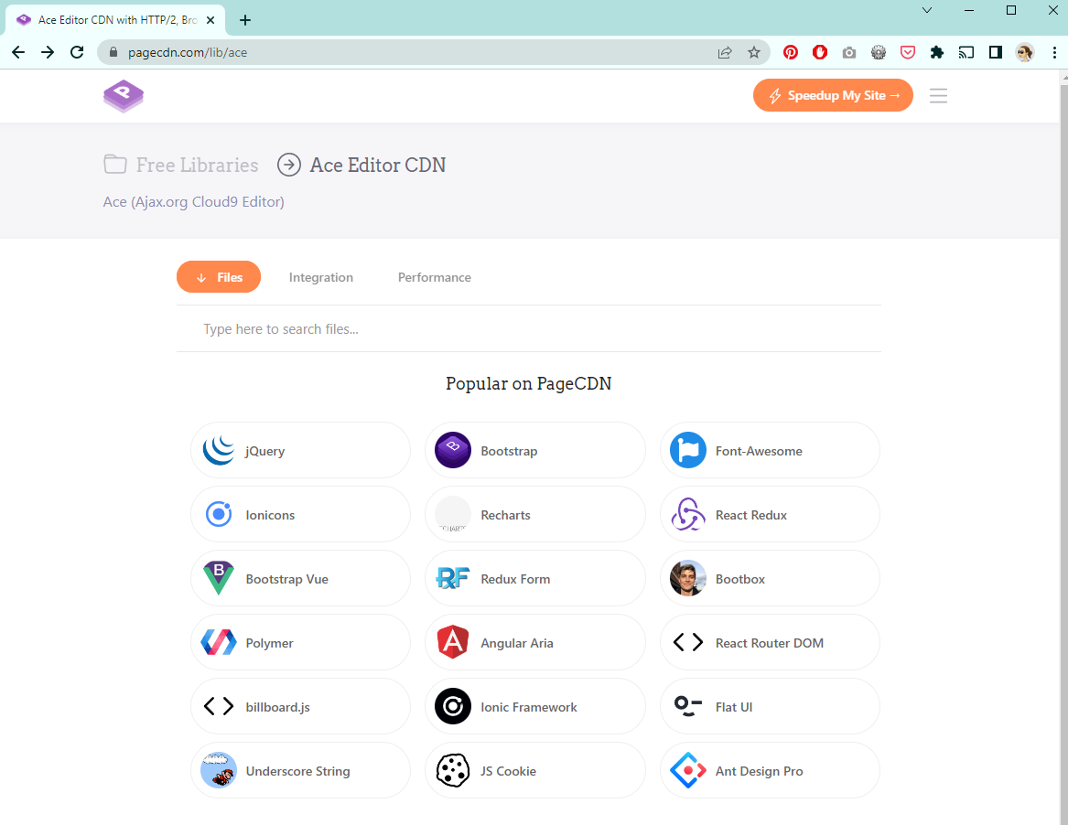Select the Redux Form library entry

point(535,578)
